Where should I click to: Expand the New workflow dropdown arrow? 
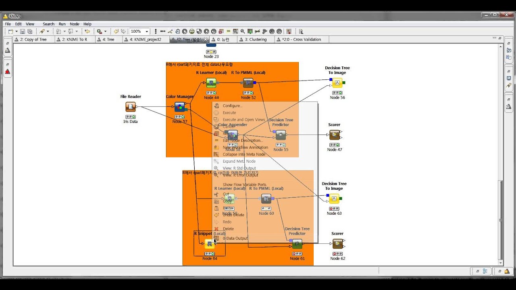point(16,31)
